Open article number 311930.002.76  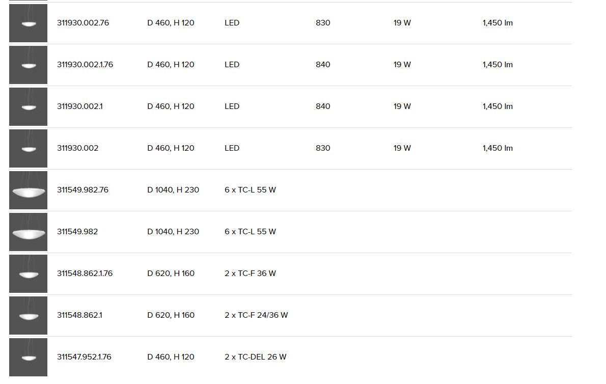(83, 23)
